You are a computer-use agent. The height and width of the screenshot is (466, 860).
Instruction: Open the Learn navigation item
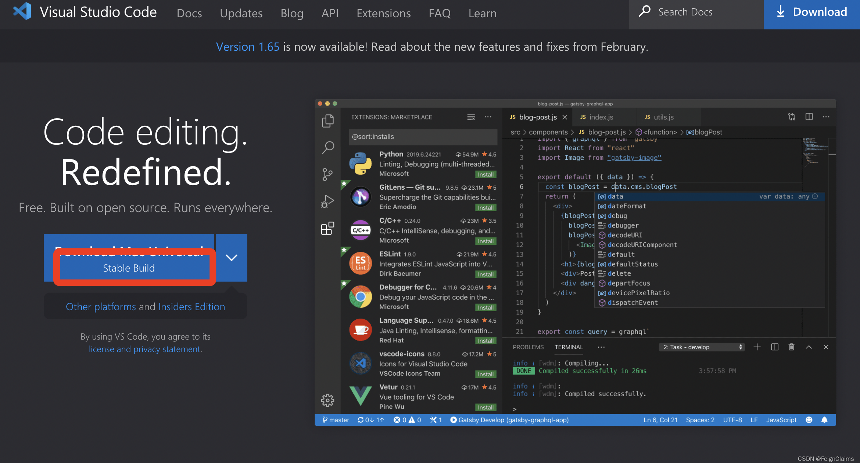point(482,13)
